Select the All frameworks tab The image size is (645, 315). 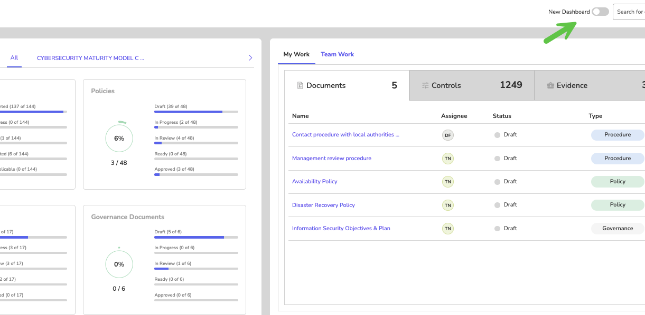(14, 57)
